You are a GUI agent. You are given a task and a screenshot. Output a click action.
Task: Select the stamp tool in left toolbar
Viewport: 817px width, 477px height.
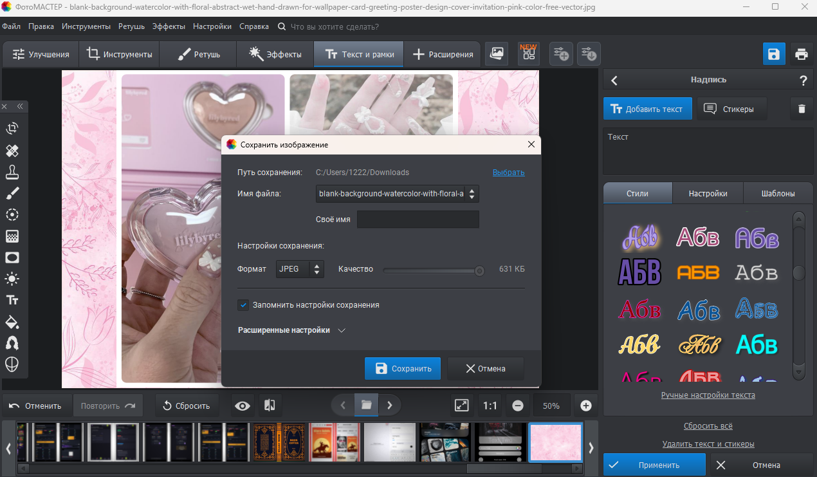(12, 172)
